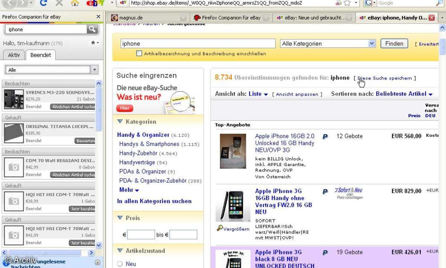This screenshot has height=268, width=446.
Task: Focus the sidebar iphone search field
Action: 46,29
